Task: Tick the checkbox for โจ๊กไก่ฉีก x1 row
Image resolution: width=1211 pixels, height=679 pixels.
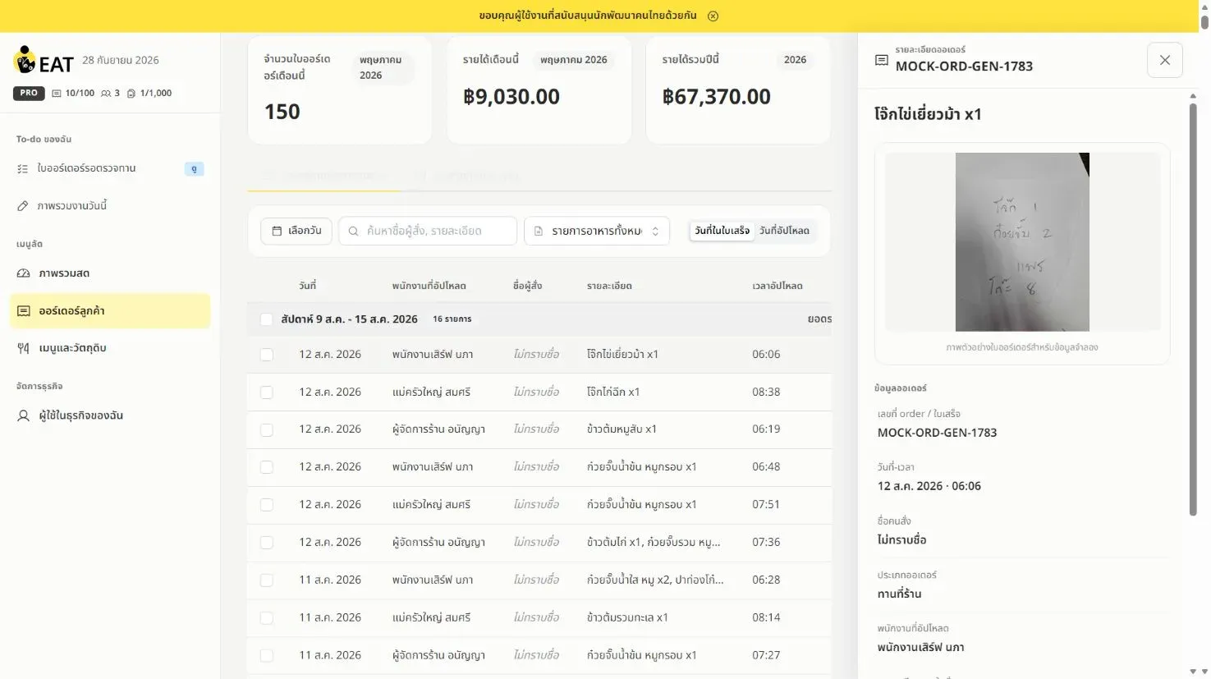Action: (x=266, y=392)
